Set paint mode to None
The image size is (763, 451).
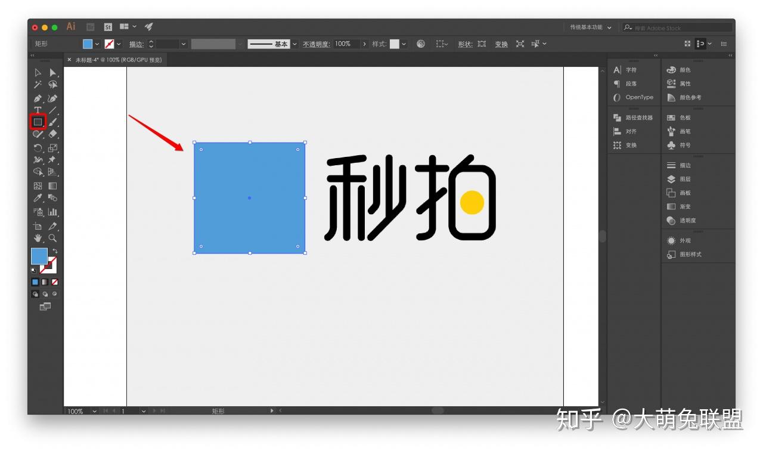[55, 282]
